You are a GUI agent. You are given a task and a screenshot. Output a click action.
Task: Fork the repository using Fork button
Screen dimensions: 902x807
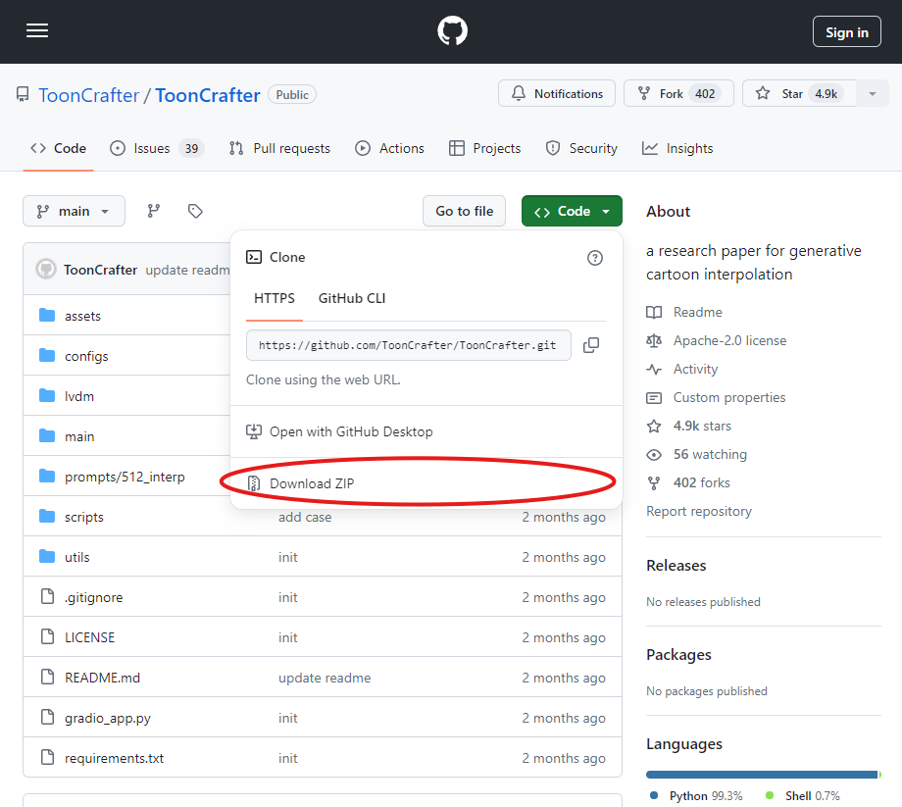[x=678, y=94]
